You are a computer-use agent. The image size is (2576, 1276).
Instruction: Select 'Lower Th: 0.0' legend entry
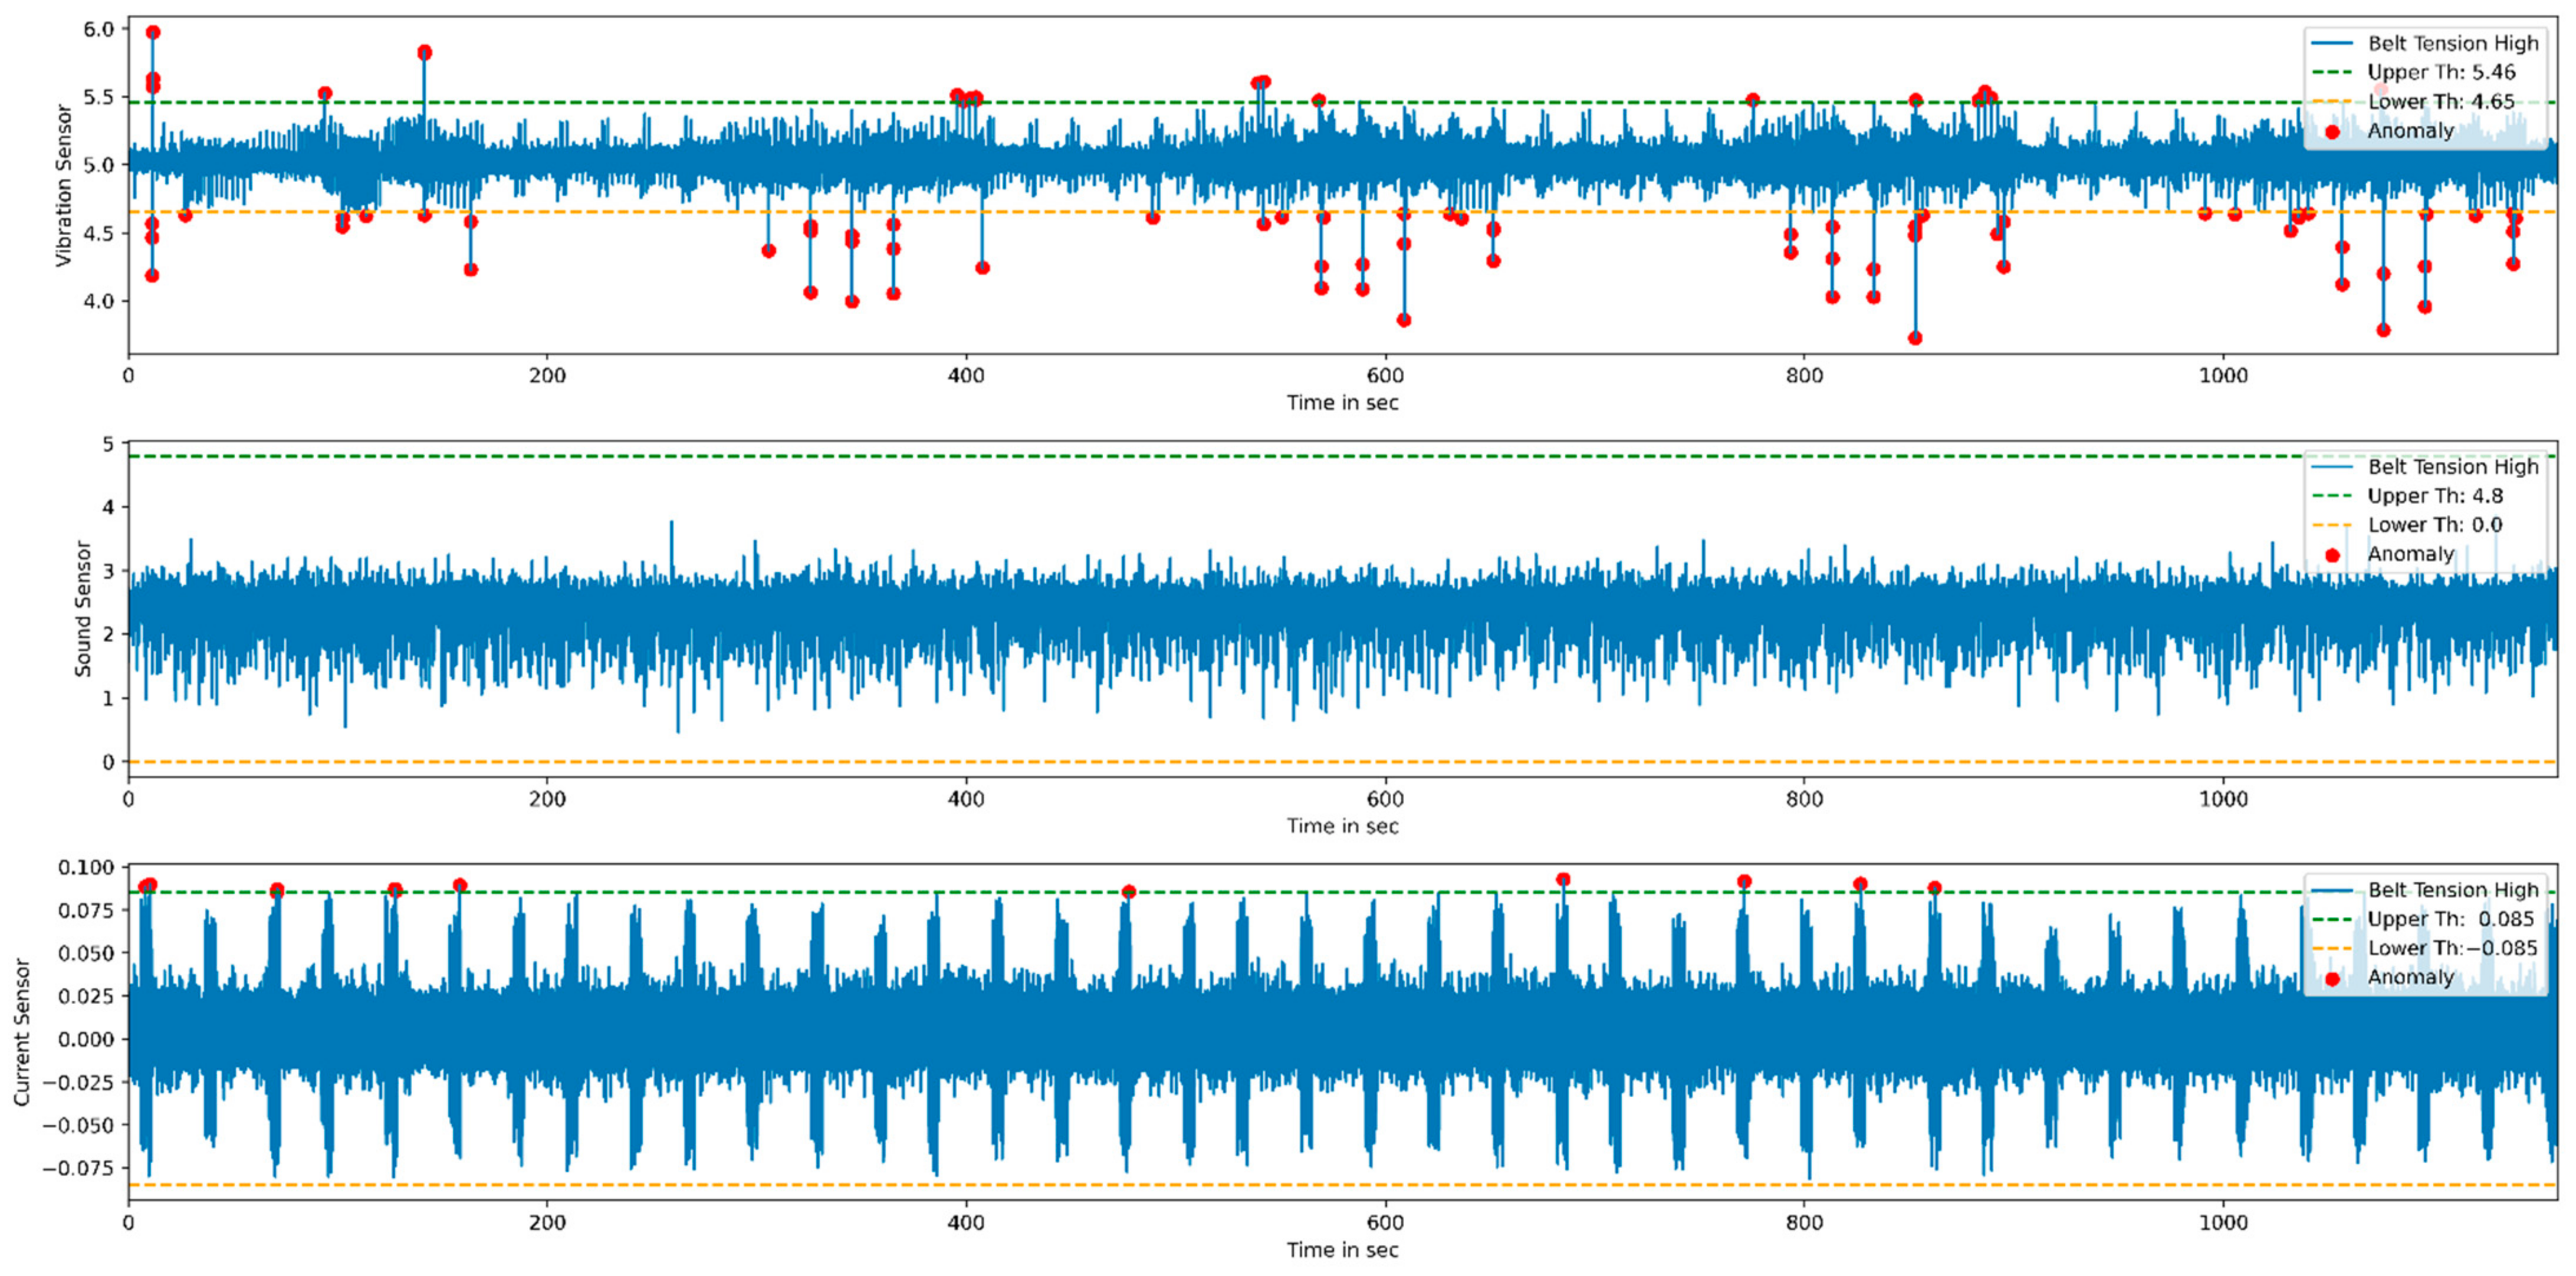[x=2434, y=525]
